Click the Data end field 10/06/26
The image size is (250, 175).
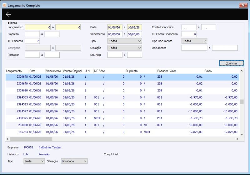tap(134, 27)
